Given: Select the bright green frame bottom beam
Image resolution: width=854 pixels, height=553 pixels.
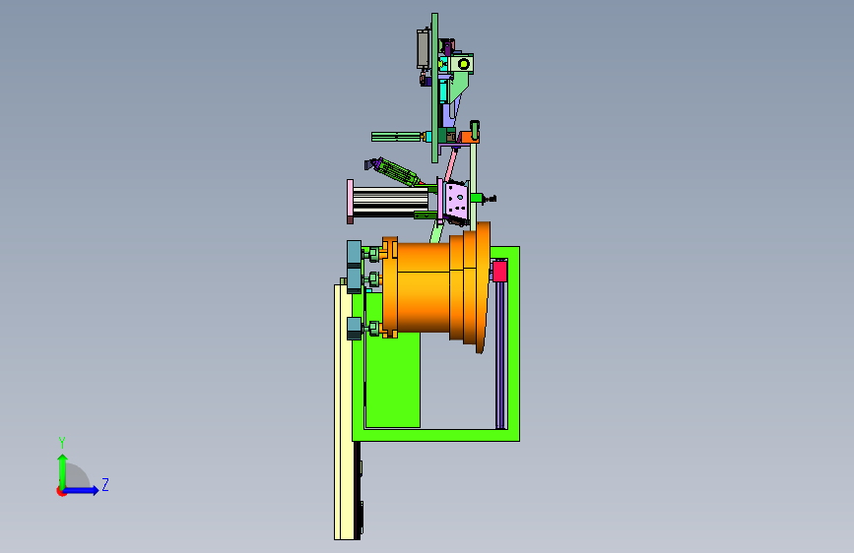Looking at the screenshot, I should tap(435, 436).
